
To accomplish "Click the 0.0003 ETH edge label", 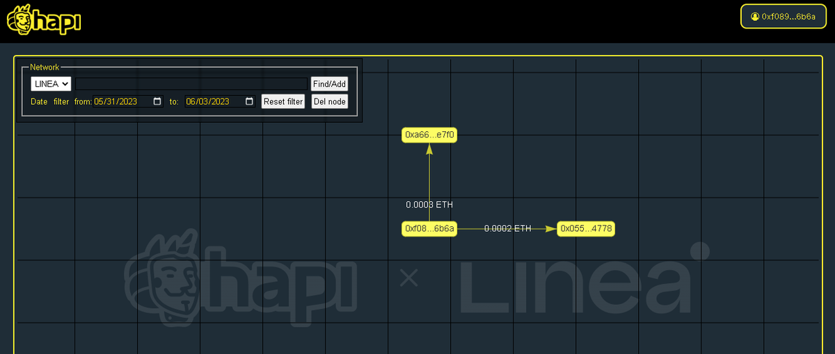I will pos(429,205).
